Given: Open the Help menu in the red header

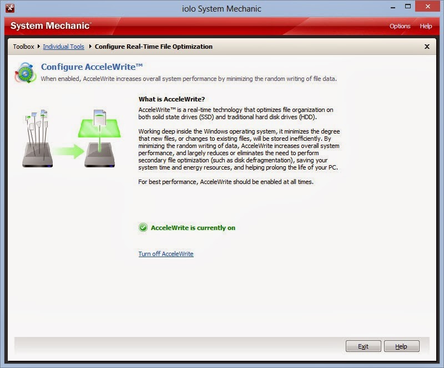Looking at the screenshot, I should click(426, 26).
